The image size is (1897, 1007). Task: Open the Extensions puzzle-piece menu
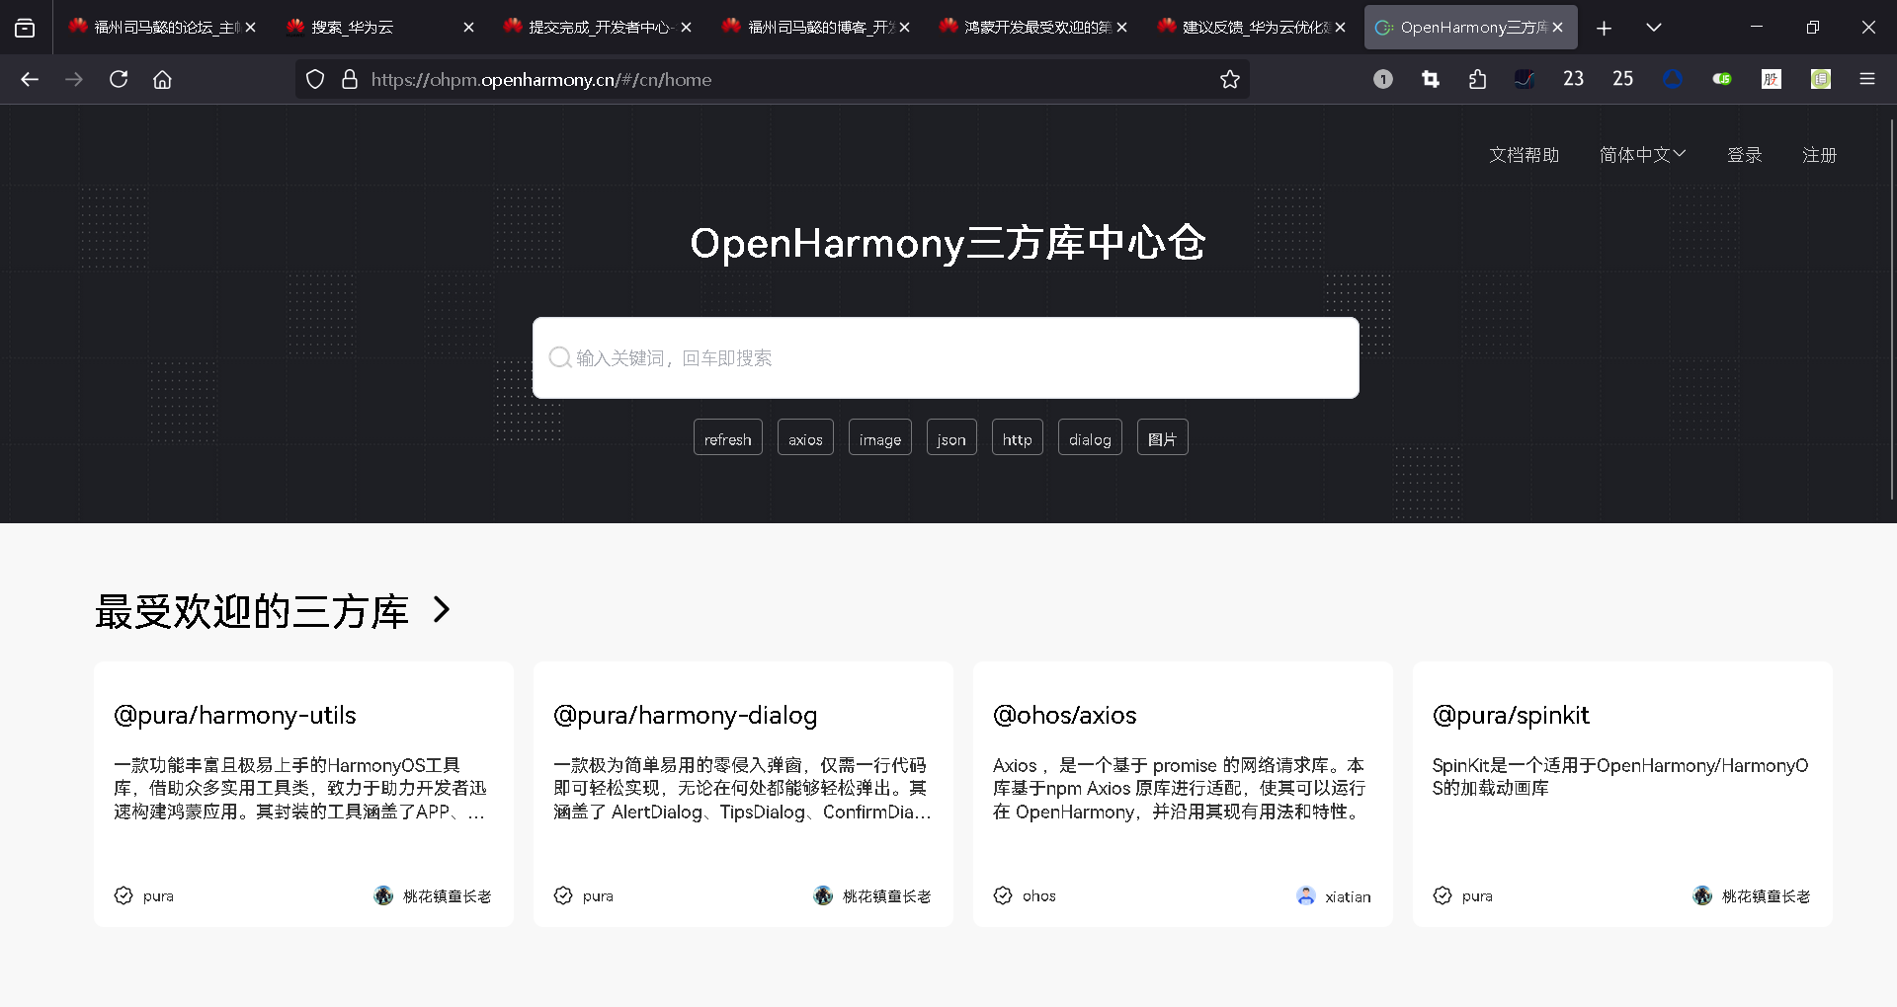point(1477,79)
